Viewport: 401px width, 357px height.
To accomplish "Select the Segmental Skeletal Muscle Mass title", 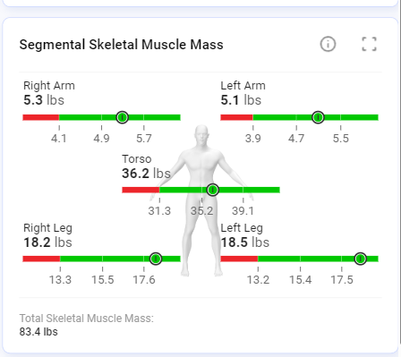I will [x=122, y=45].
